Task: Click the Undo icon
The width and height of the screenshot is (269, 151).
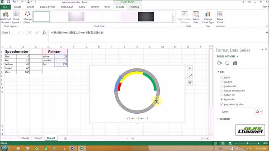Action: pos(14,2)
